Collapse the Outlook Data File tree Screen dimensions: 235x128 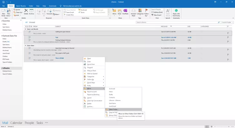2,36
